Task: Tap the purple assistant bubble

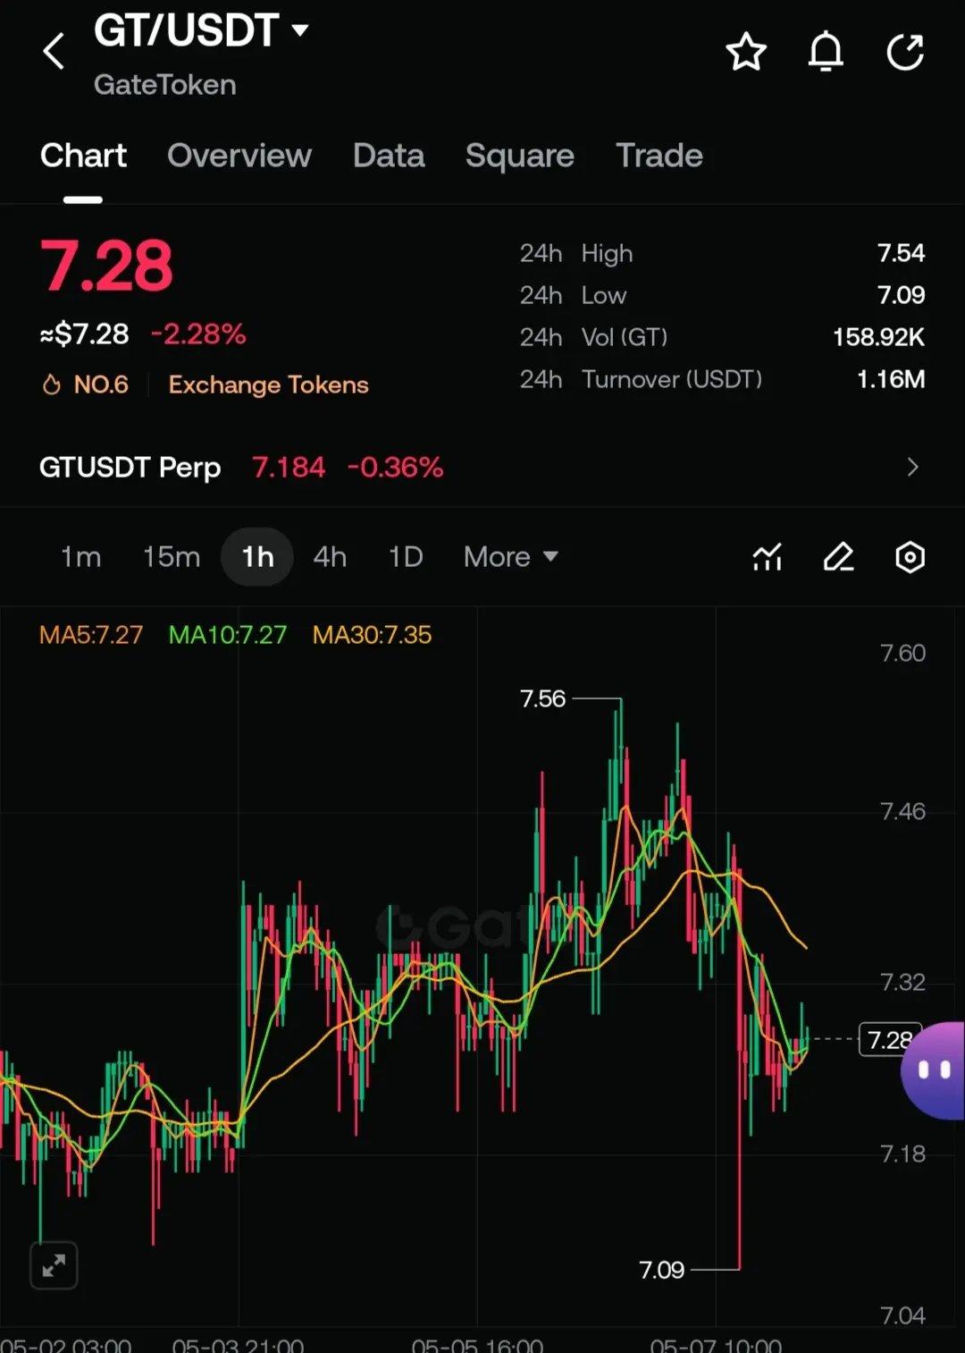Action: 933,1070
